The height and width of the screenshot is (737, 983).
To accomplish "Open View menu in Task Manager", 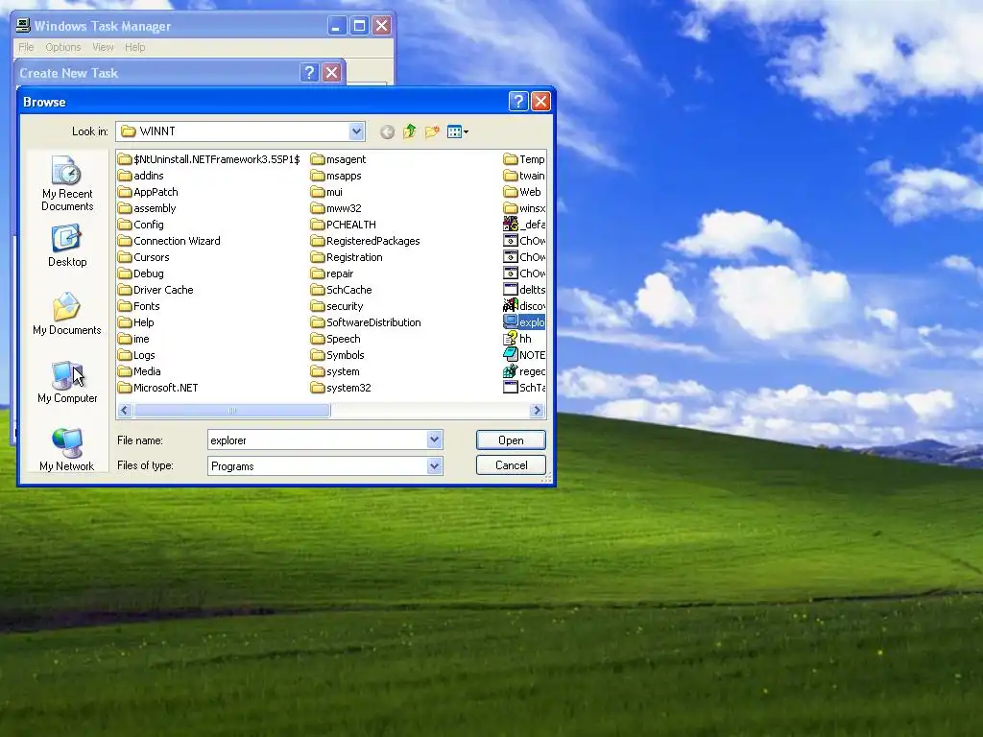I will point(103,47).
